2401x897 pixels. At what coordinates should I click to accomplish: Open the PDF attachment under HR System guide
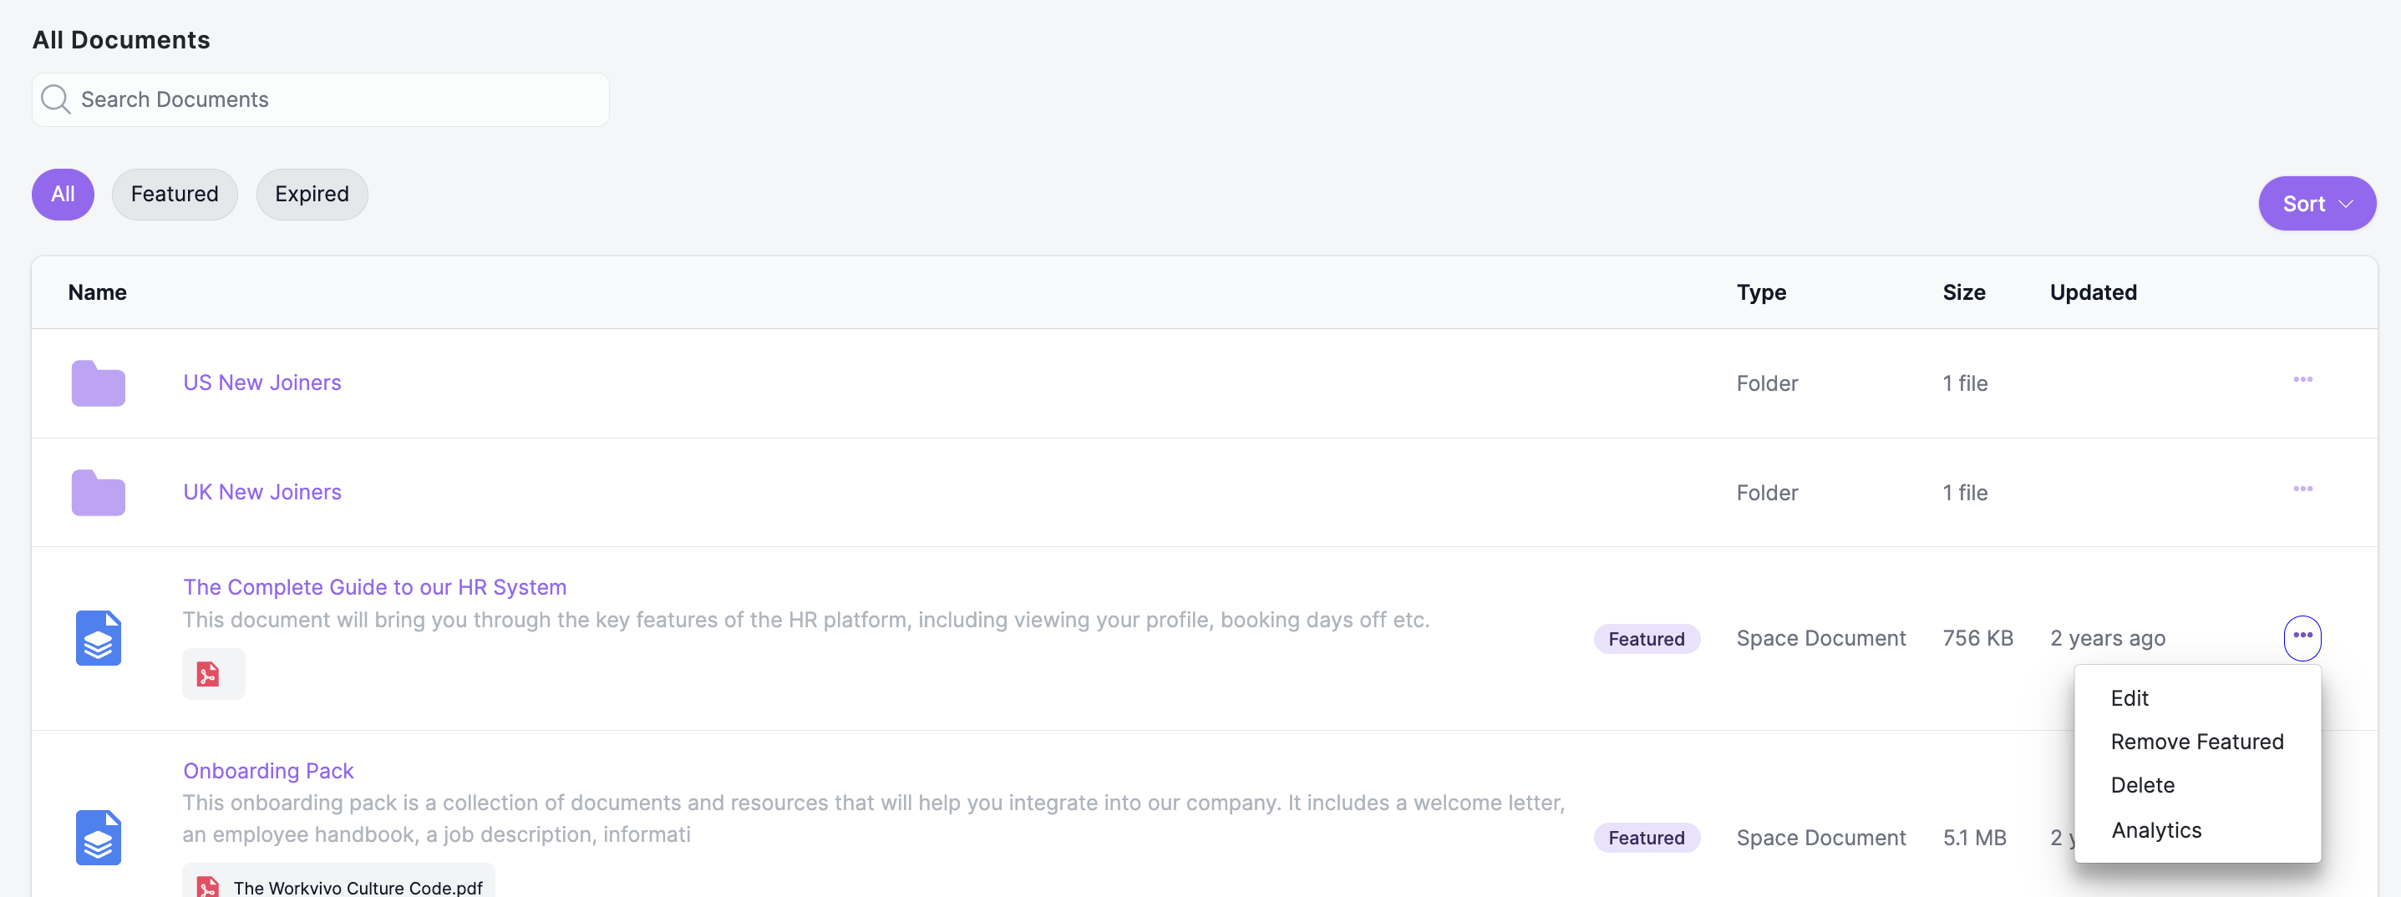(213, 673)
